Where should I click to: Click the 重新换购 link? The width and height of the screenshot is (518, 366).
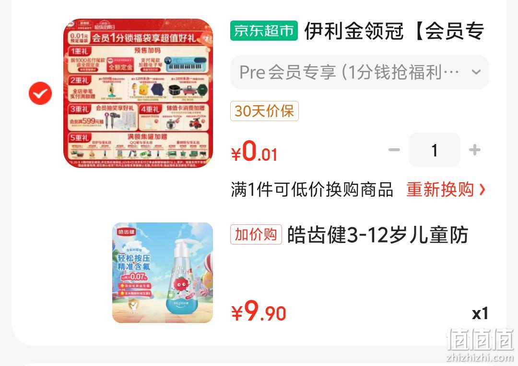point(440,189)
